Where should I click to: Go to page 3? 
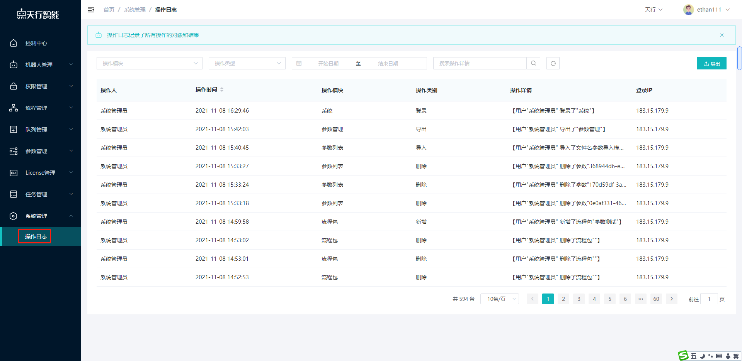point(579,299)
